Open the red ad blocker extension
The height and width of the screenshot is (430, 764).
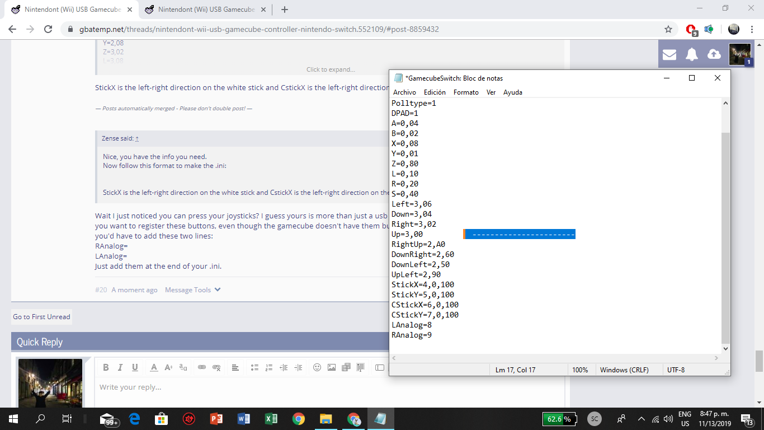point(691,29)
